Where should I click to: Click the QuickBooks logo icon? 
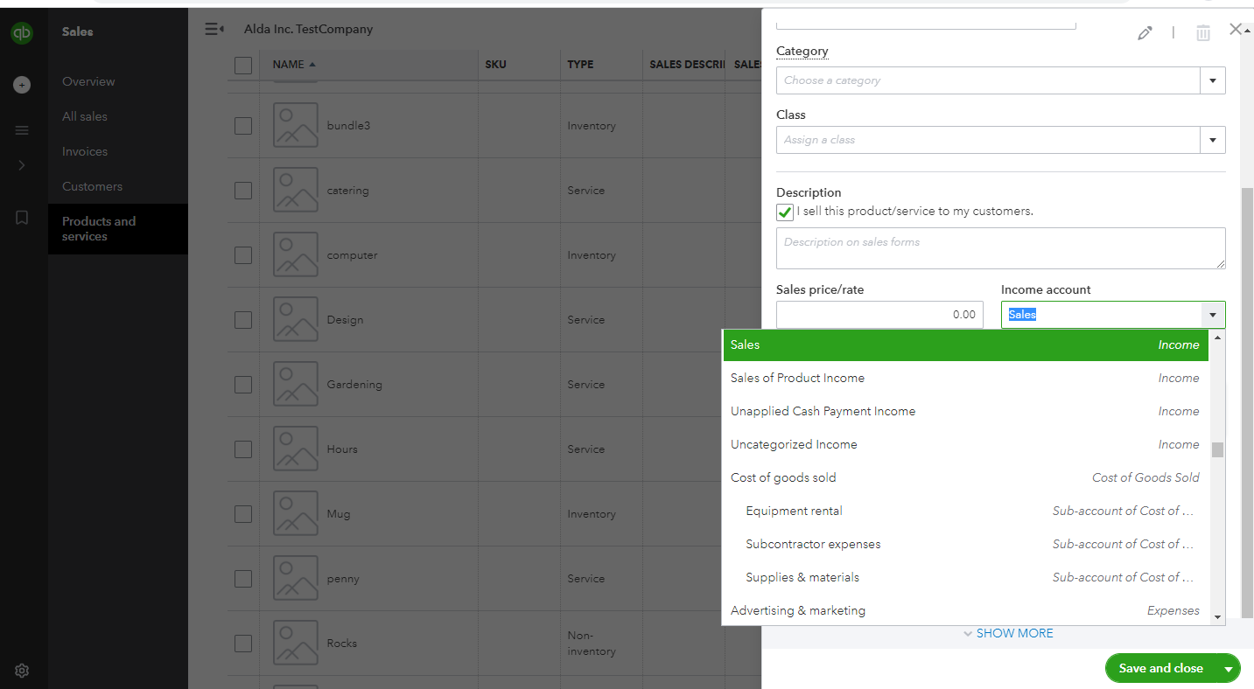tap(22, 33)
